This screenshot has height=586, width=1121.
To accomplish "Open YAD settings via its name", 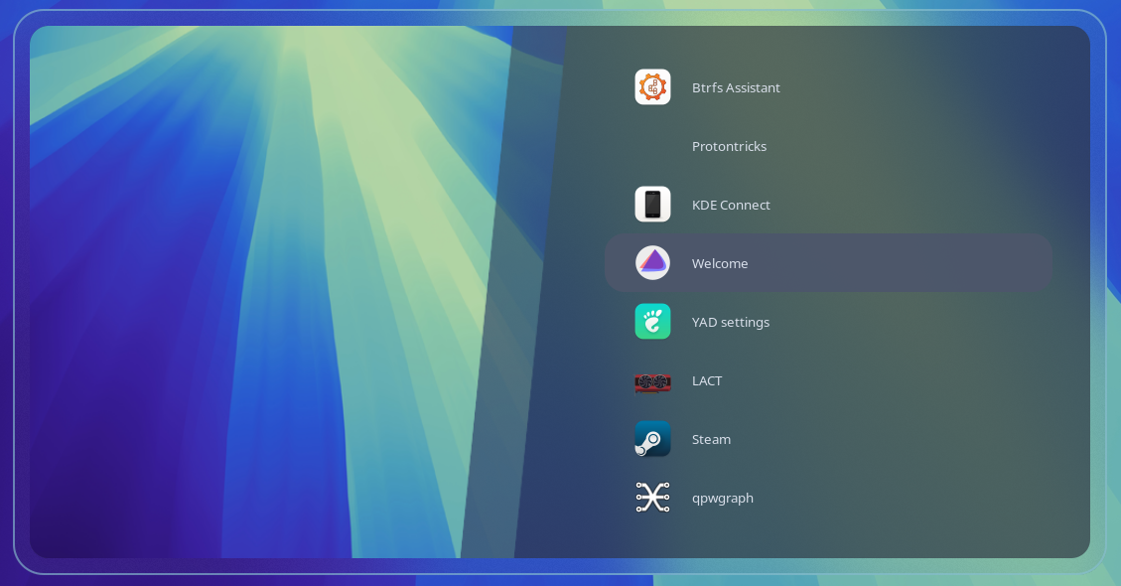I will pos(730,322).
